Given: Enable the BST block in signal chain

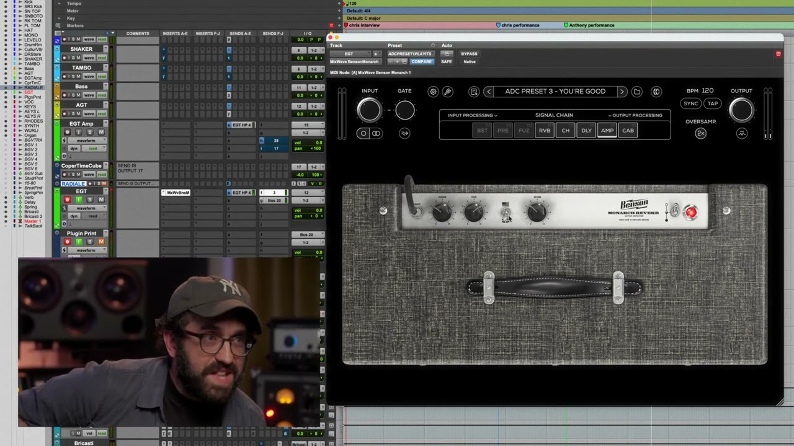Looking at the screenshot, I should click(482, 130).
